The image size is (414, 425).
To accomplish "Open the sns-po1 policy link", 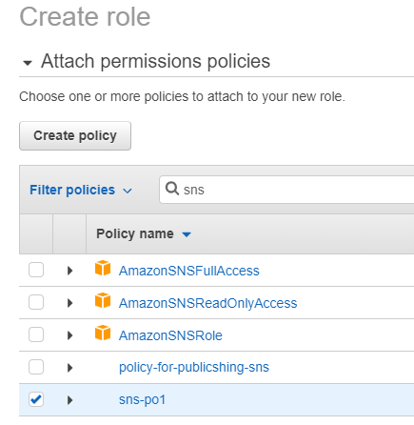I will (x=142, y=399).
